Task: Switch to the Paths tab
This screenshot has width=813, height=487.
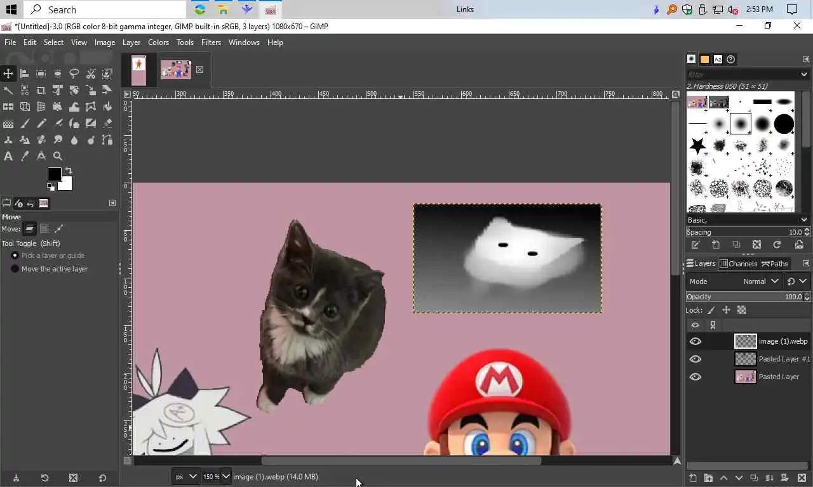Action: [775, 264]
